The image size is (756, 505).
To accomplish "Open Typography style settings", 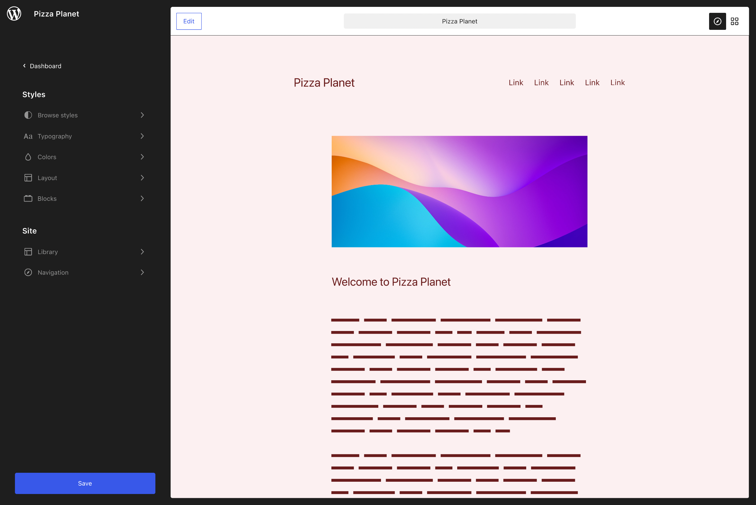I will pyautogui.click(x=54, y=136).
